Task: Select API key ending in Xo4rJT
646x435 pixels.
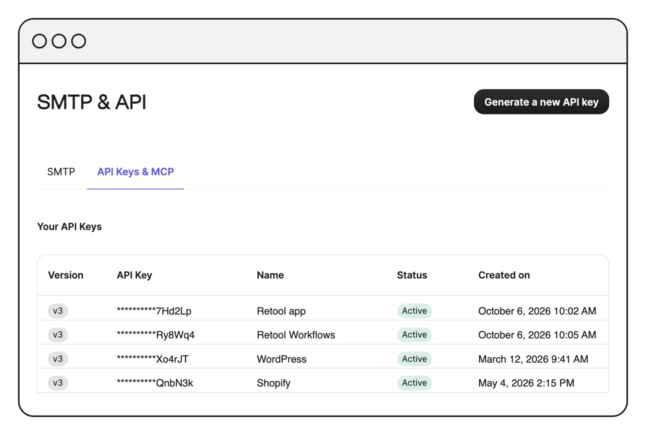Action: tap(153, 359)
